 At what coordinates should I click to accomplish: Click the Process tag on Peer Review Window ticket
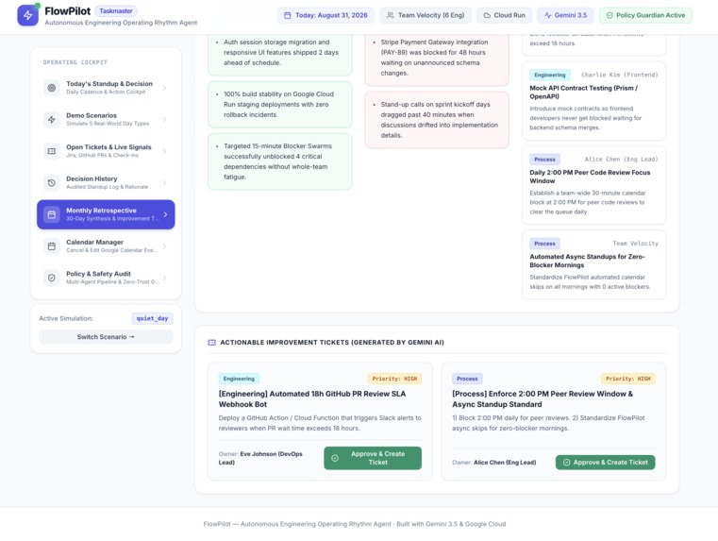point(467,379)
